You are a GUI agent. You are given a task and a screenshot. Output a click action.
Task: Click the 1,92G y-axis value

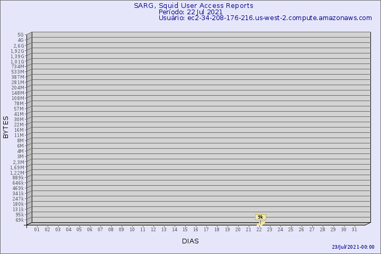tap(17, 51)
